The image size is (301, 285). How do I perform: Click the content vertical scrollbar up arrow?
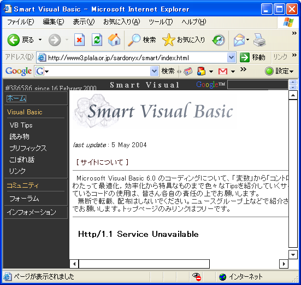pos(293,95)
